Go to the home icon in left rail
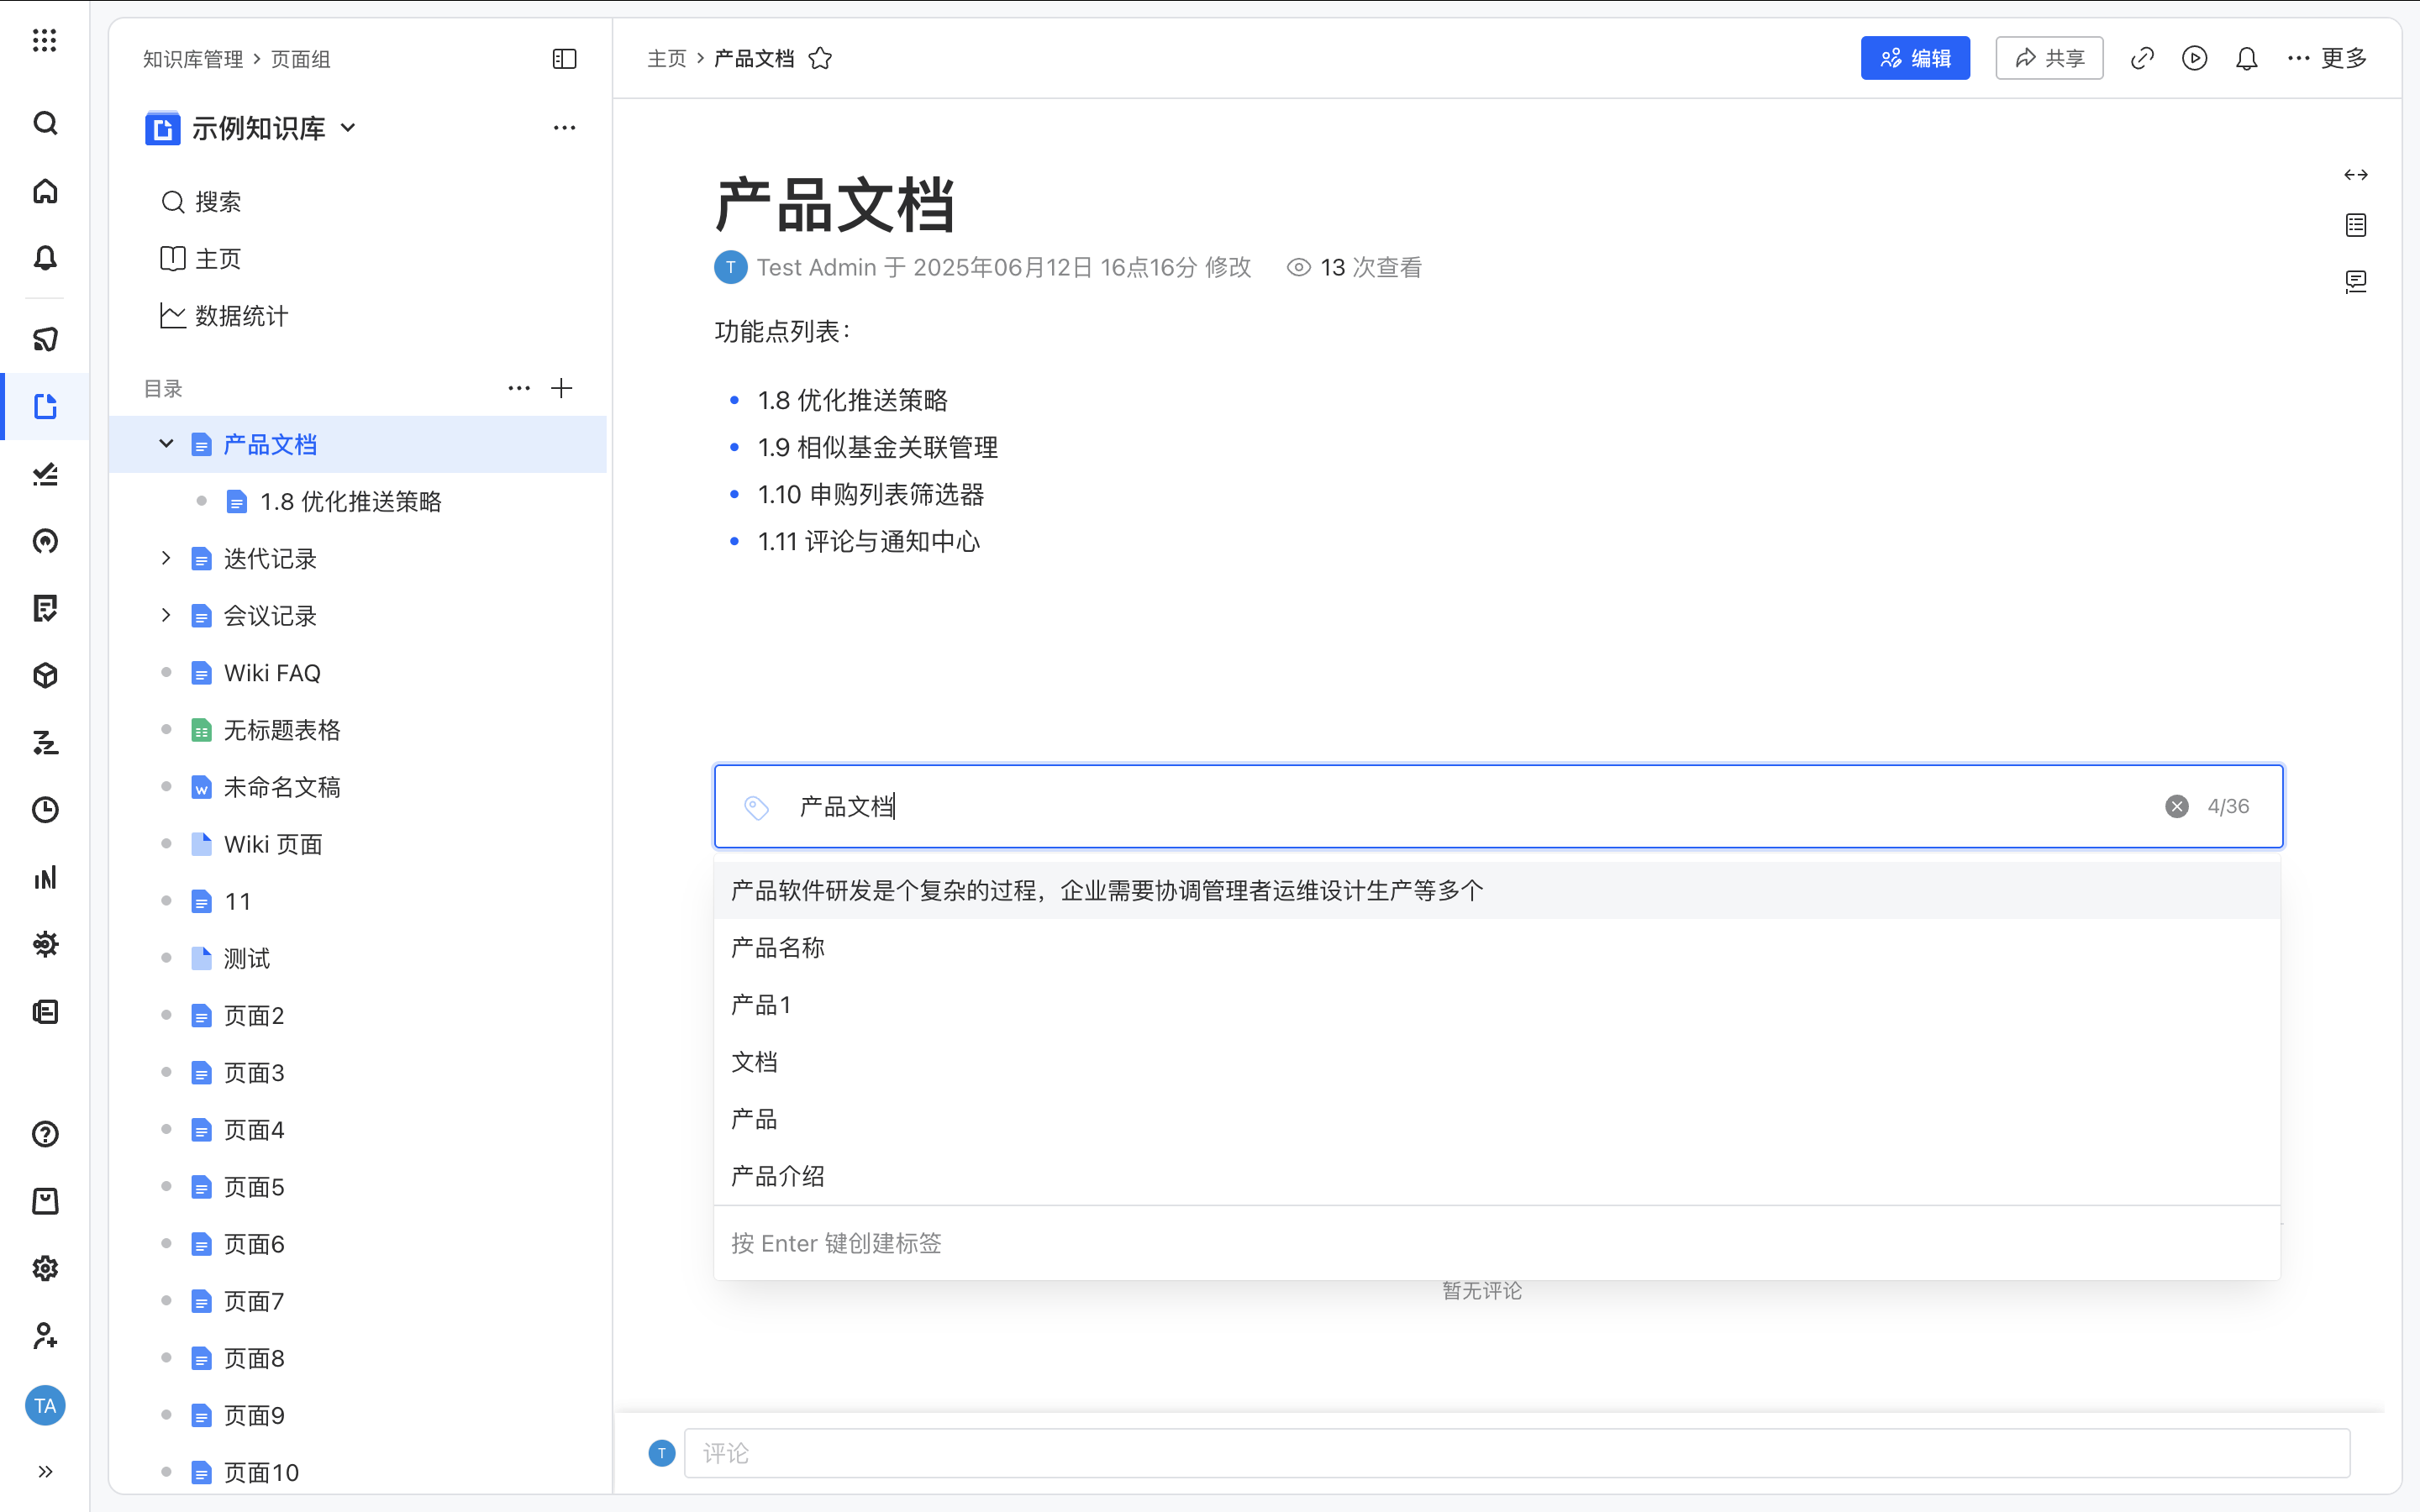Image resolution: width=2420 pixels, height=1512 pixels. pos(45,191)
